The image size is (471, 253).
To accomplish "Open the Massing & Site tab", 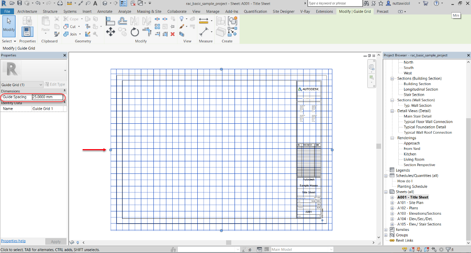I will click(149, 11).
